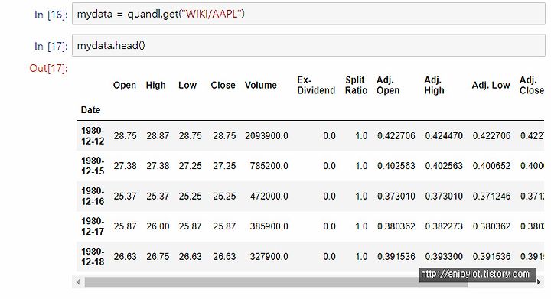This screenshot has height=299, width=551.
Task: Click the Adj. Low column header
Action: click(x=491, y=86)
